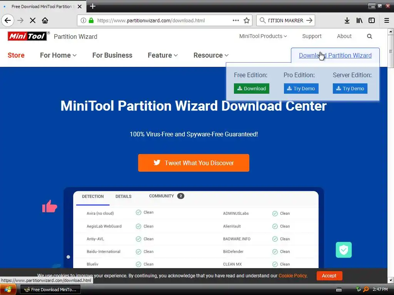Go back to the previous page
Viewport: 394px width, 295px height.
pos(8,20)
